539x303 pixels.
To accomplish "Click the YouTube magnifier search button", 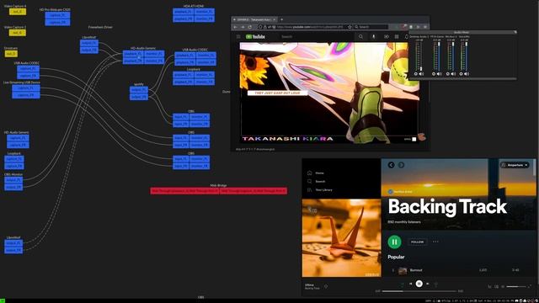I will point(360,36).
